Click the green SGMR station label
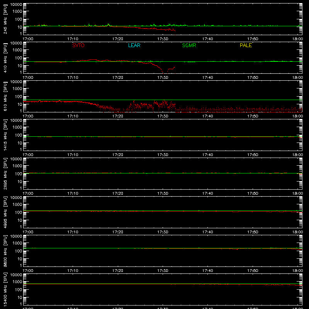 point(189,45)
